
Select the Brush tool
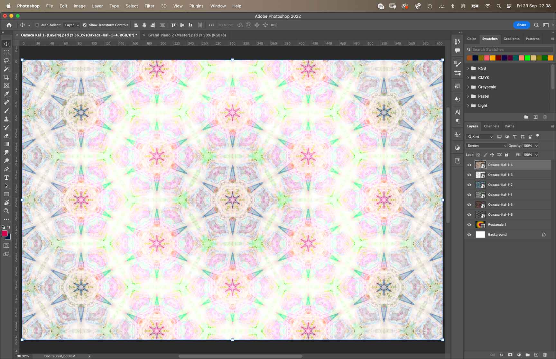tap(6, 111)
